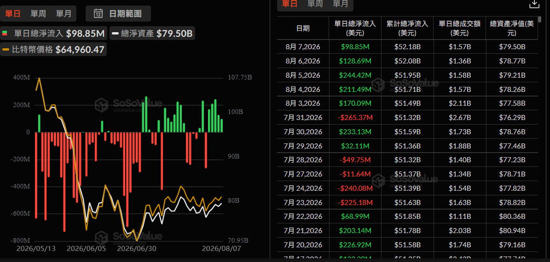Click the 2026/08/07 chart axis date

(221, 248)
